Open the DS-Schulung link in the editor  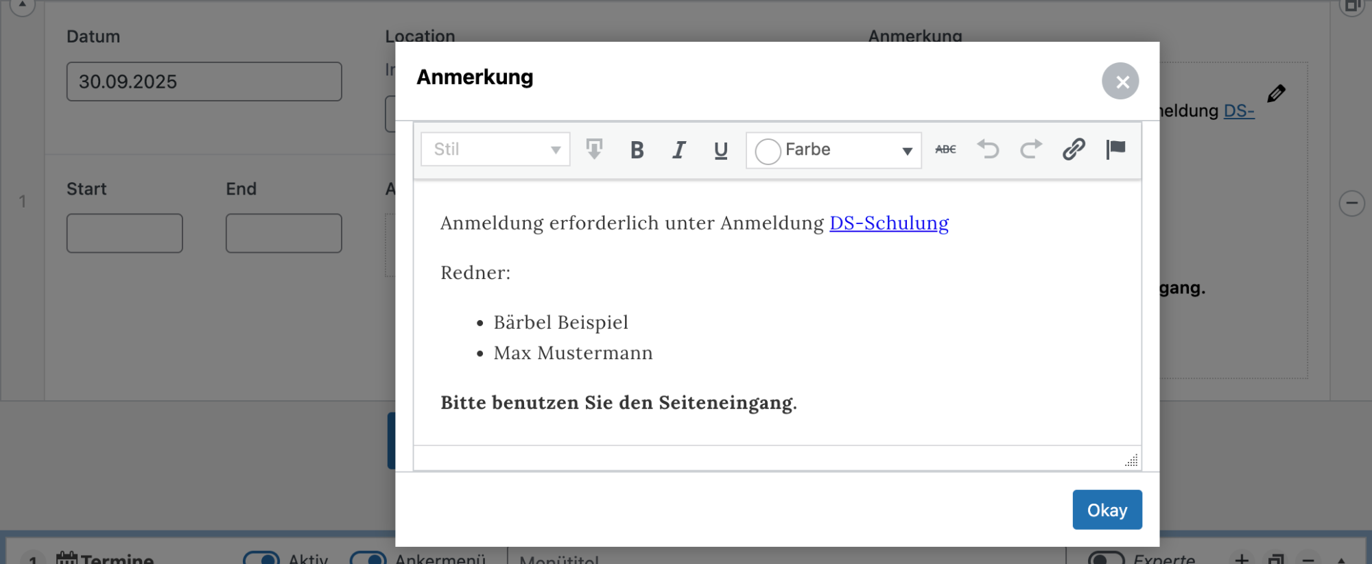(888, 223)
